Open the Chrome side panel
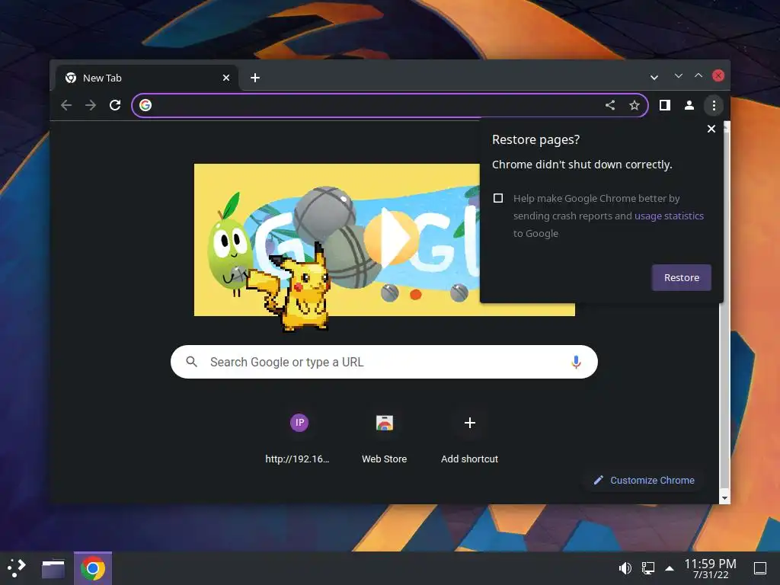The image size is (780, 585). [664, 105]
